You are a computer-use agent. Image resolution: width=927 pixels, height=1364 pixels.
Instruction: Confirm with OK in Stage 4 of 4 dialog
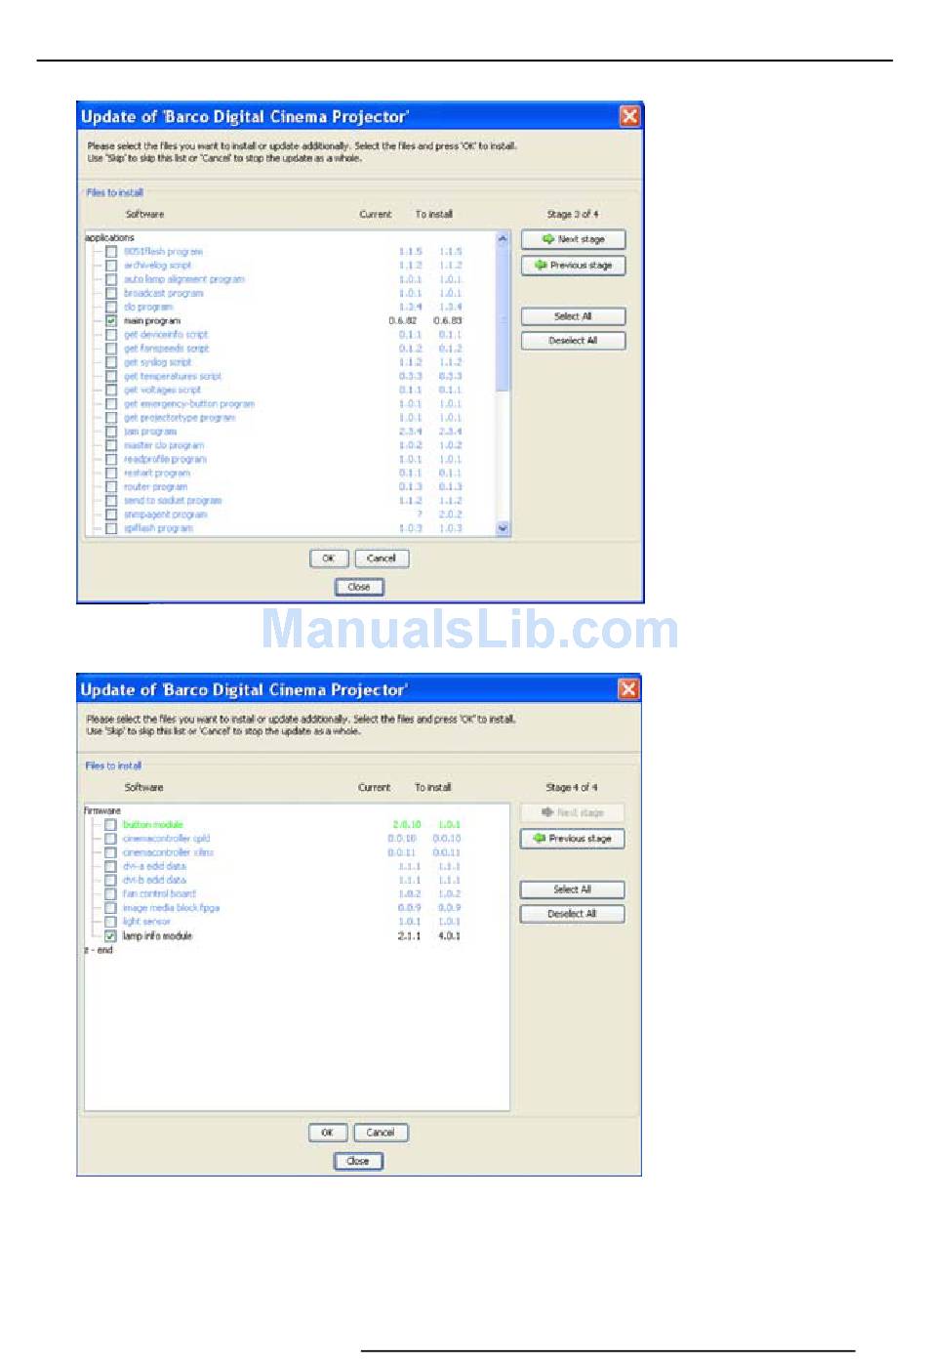click(x=328, y=1133)
